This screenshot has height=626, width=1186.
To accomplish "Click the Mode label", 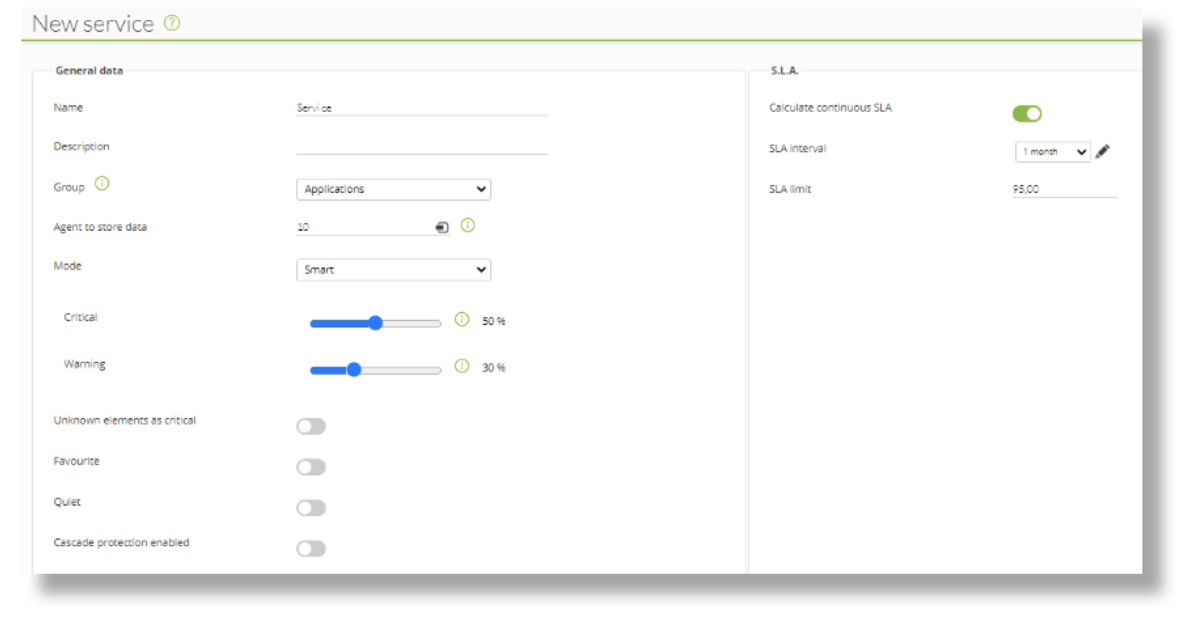I will (x=67, y=266).
